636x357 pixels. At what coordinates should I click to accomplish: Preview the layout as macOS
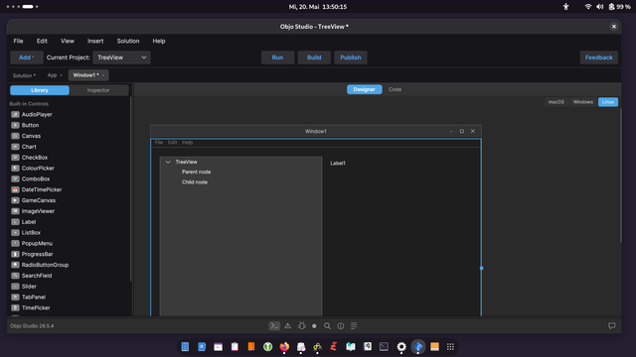(556, 102)
